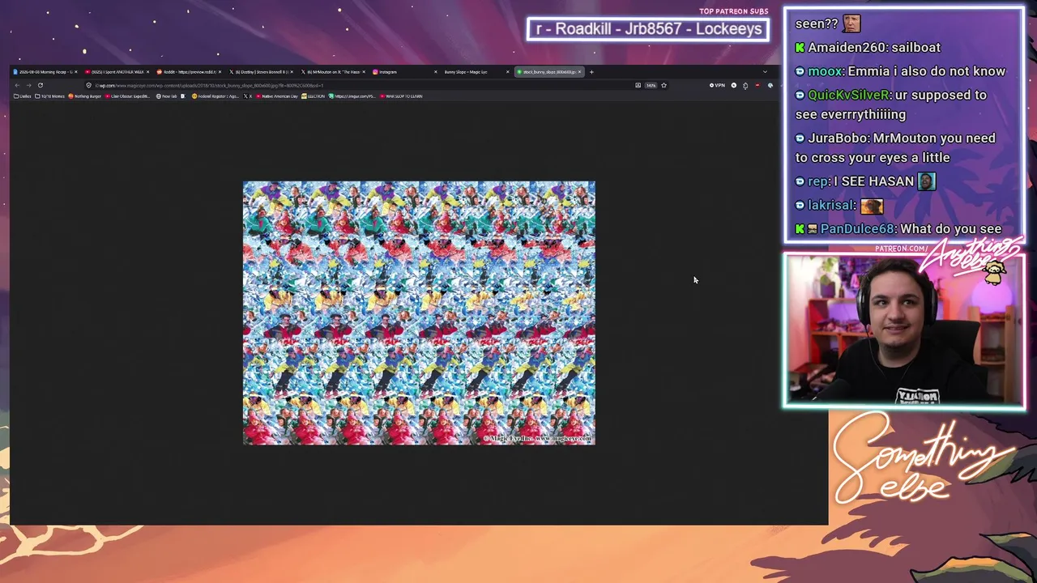Open the profile avatar at toolbar end

coord(770,85)
